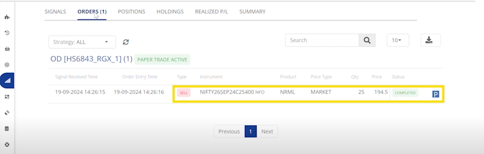Click the blue P paper-trade icon

[435, 94]
